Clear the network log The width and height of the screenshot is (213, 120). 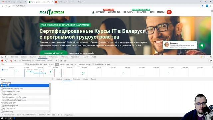click(6, 61)
